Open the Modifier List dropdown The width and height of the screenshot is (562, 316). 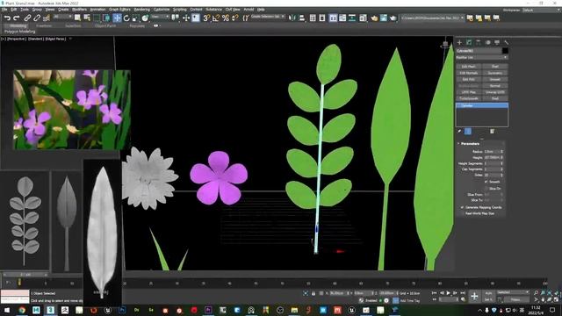click(482, 57)
